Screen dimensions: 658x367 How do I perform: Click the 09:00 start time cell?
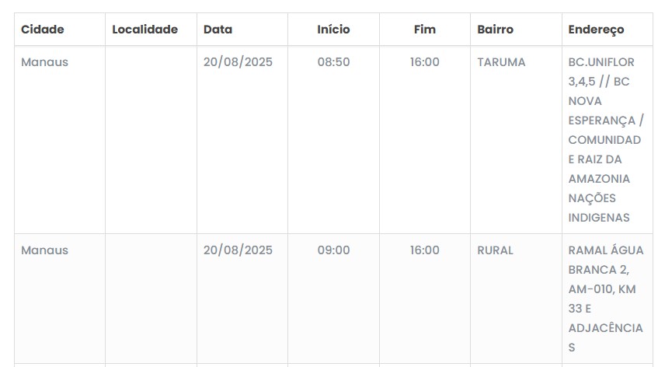(x=333, y=250)
